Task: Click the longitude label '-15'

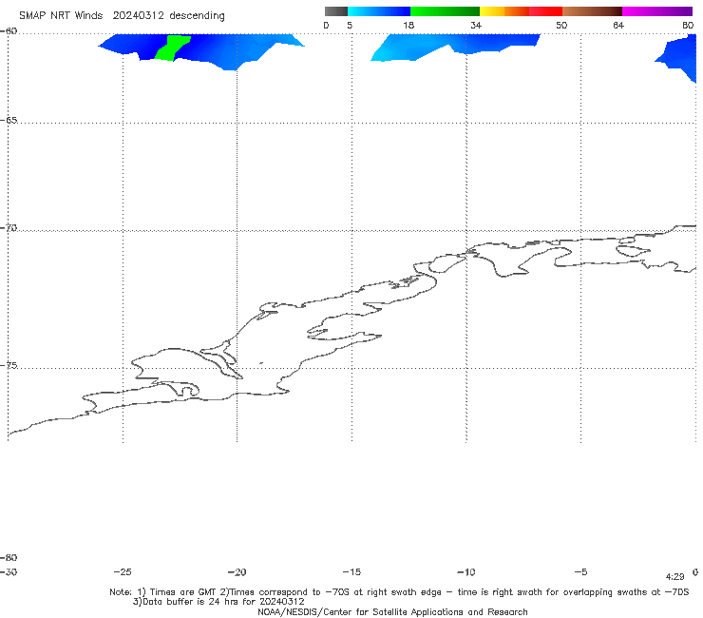Action: point(351,572)
